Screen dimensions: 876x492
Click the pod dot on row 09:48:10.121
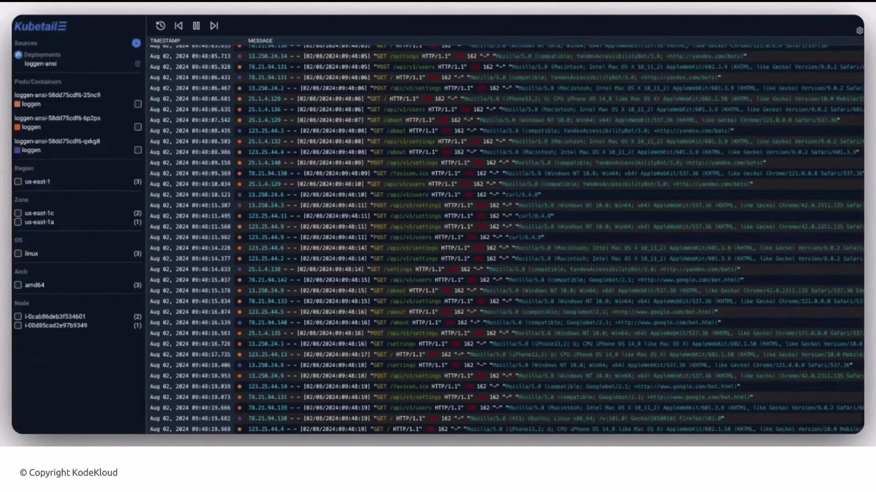[x=240, y=195]
